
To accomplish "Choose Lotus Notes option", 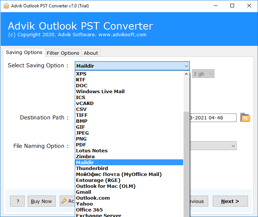I will 129,151.
